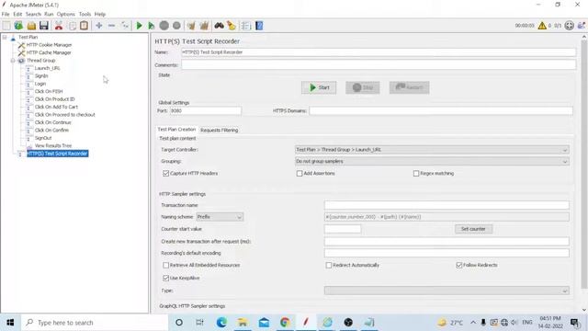Open the File menu
The height and width of the screenshot is (331, 588).
tap(6, 14)
